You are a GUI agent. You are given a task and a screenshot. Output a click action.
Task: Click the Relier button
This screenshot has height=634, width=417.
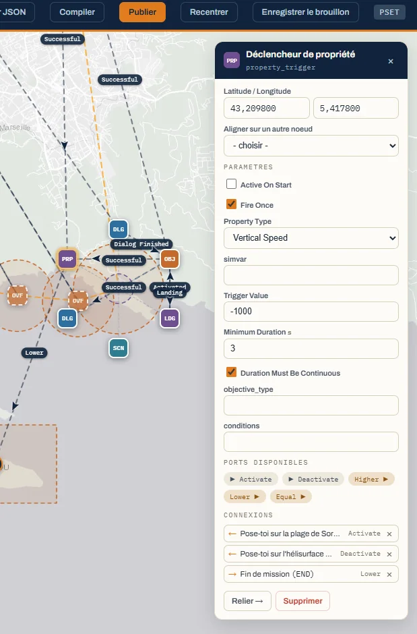pyautogui.click(x=247, y=601)
